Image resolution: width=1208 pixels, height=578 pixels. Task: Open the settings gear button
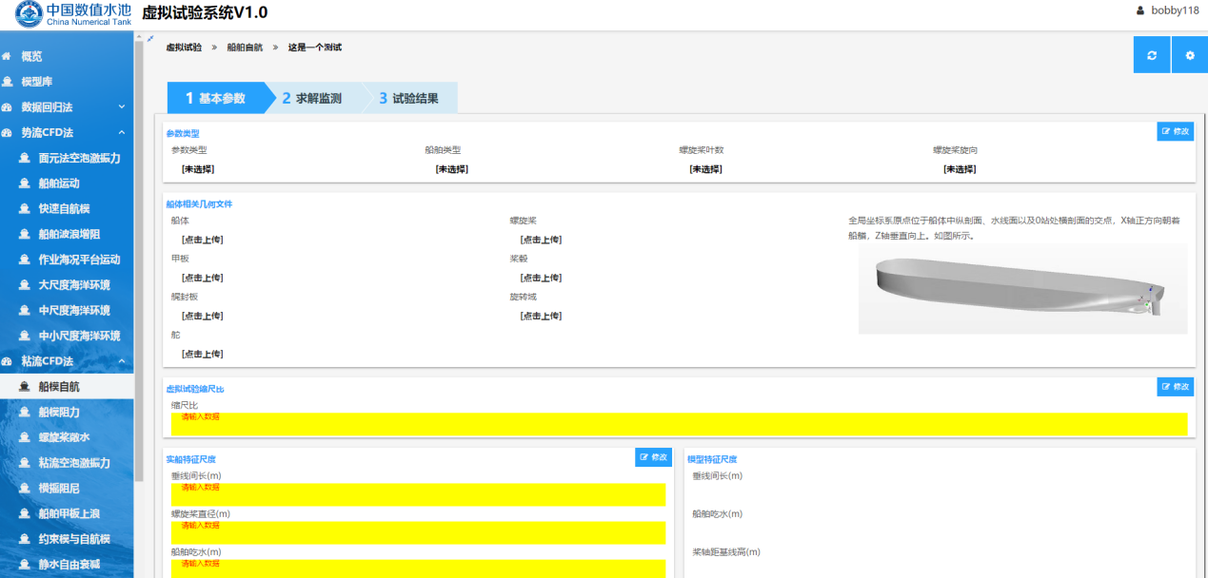pyautogui.click(x=1189, y=55)
